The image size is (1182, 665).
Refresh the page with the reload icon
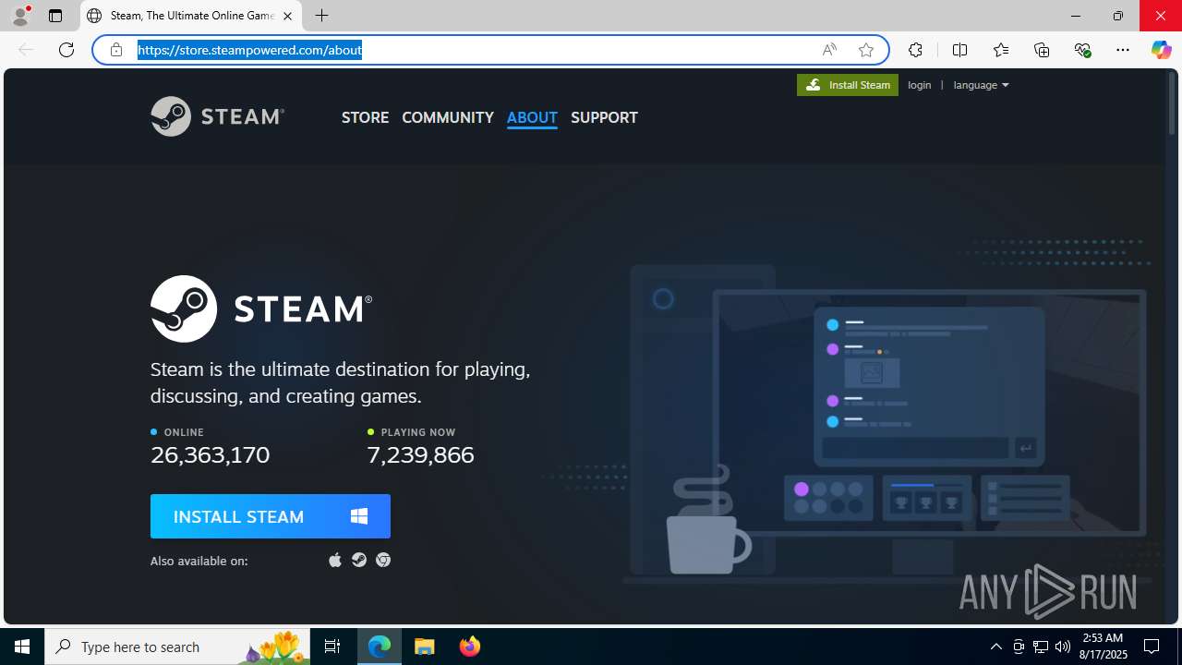point(66,50)
